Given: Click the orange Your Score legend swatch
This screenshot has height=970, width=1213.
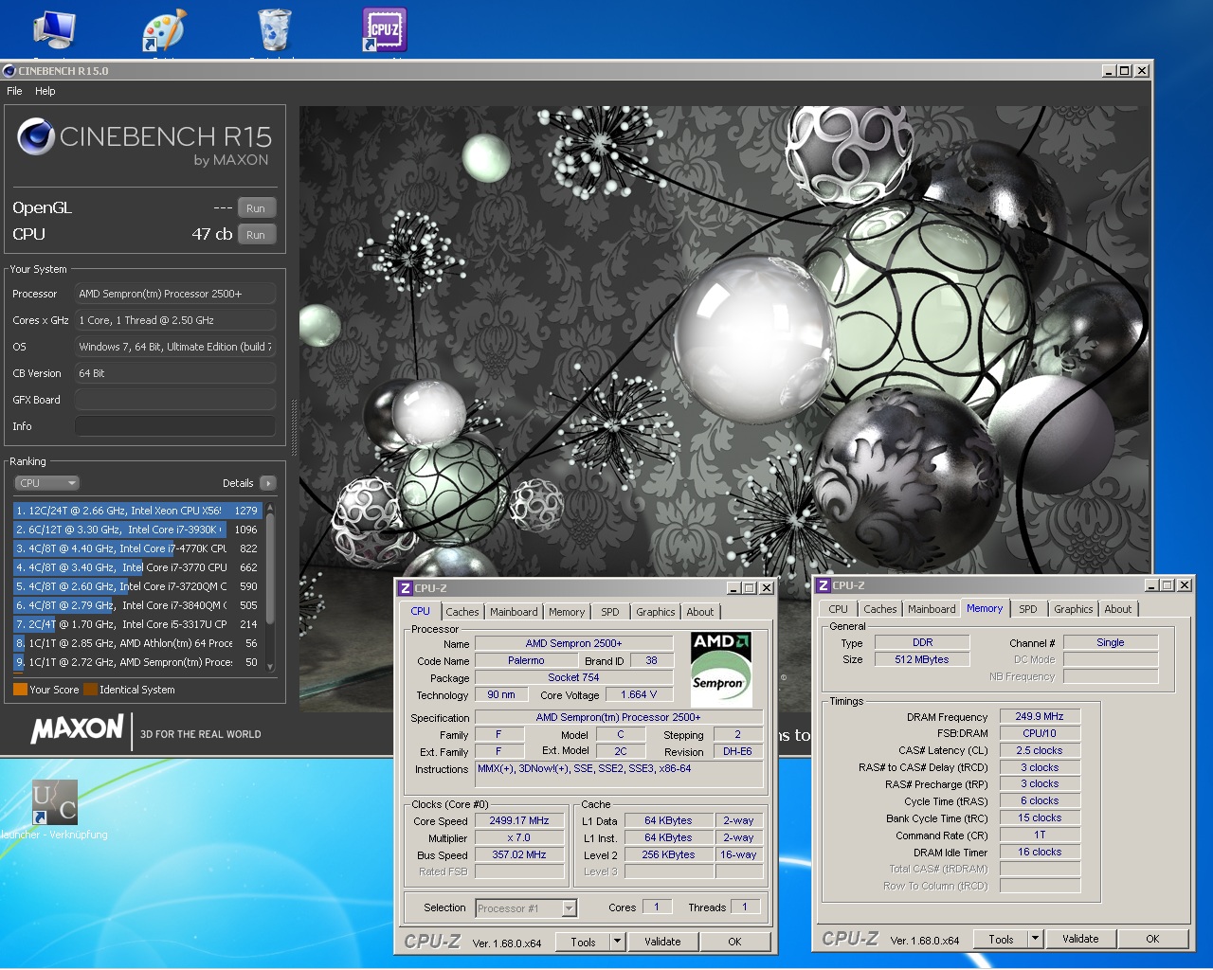Looking at the screenshot, I should (x=20, y=690).
